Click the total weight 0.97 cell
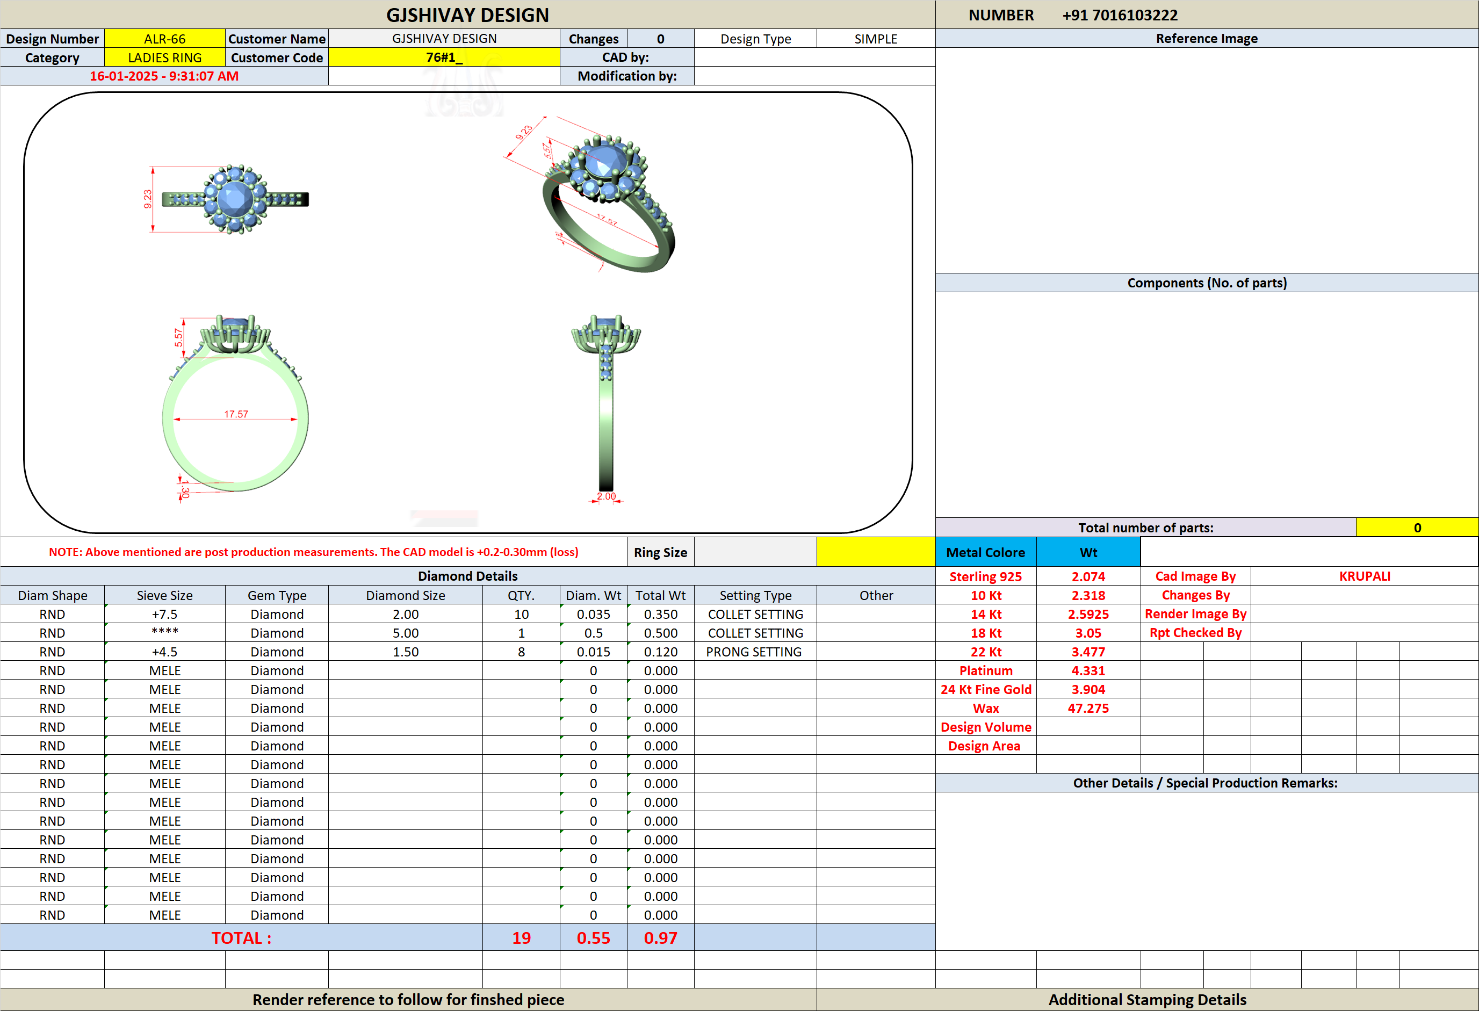Image resolution: width=1479 pixels, height=1011 pixels. pyautogui.click(x=661, y=937)
